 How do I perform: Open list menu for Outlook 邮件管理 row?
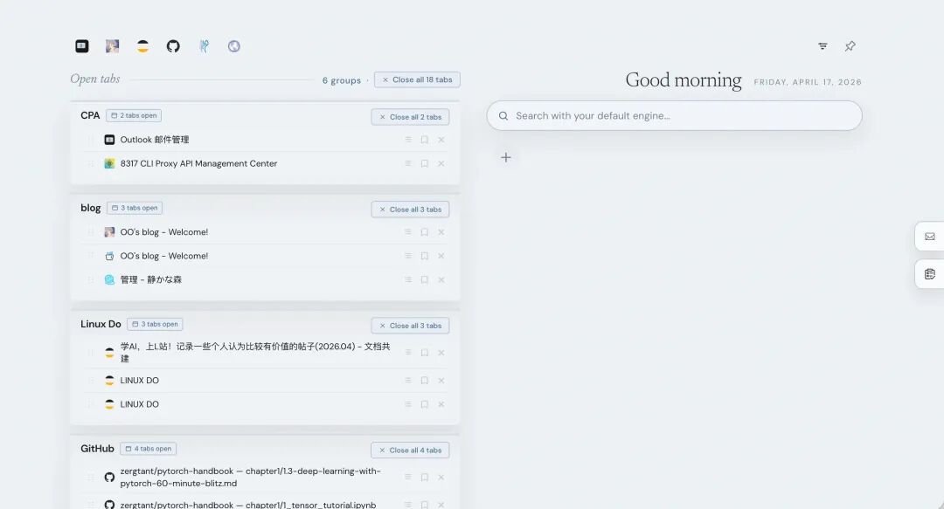(408, 140)
